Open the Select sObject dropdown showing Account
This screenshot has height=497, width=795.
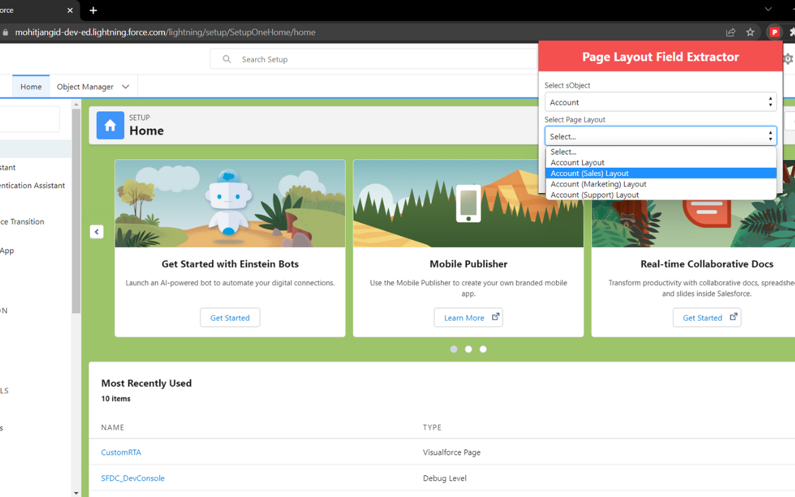pyautogui.click(x=660, y=102)
